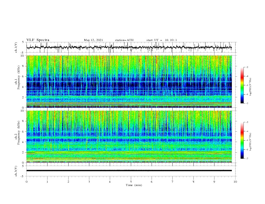Click the lower colorbar "log(PSD)(V²/Hz)" label
This screenshot has height=204, width=265.
[x=250, y=142]
